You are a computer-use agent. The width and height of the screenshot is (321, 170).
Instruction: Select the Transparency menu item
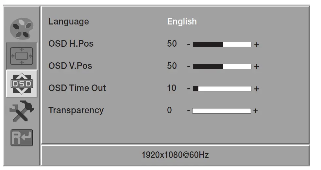pos(76,110)
